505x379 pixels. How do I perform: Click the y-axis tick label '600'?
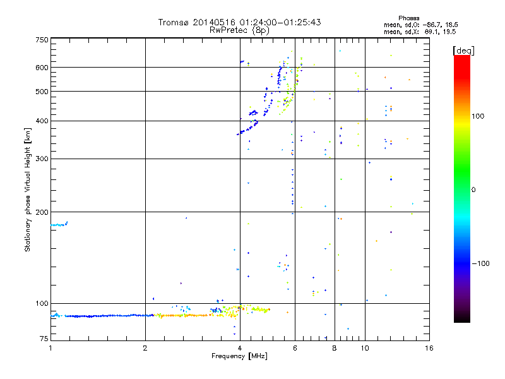42,68
